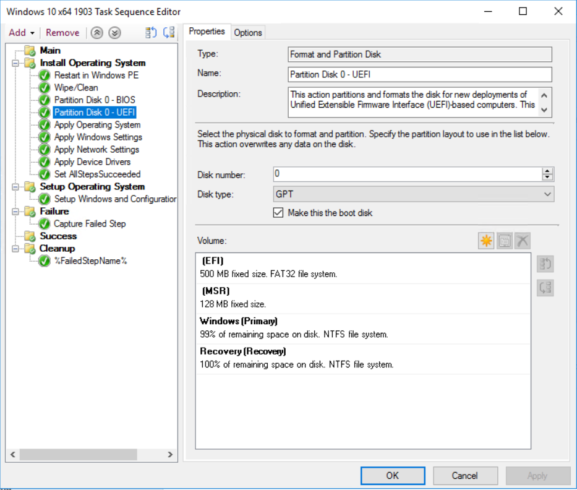The height and width of the screenshot is (490, 577).
Task: Select the Apply Operating System step
Action: click(98, 125)
